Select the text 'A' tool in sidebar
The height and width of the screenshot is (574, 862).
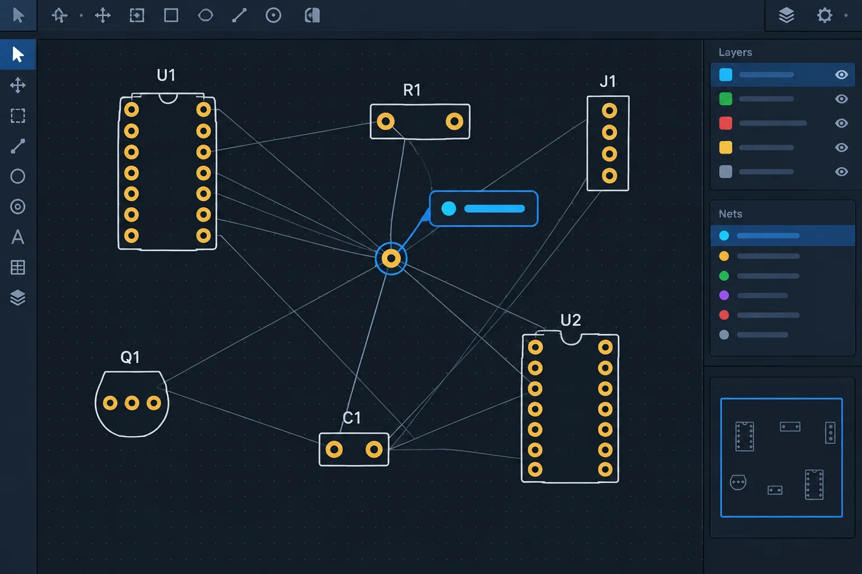(18, 237)
